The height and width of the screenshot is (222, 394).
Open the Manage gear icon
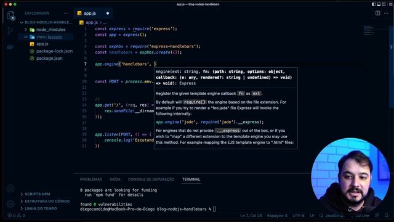coord(10,204)
